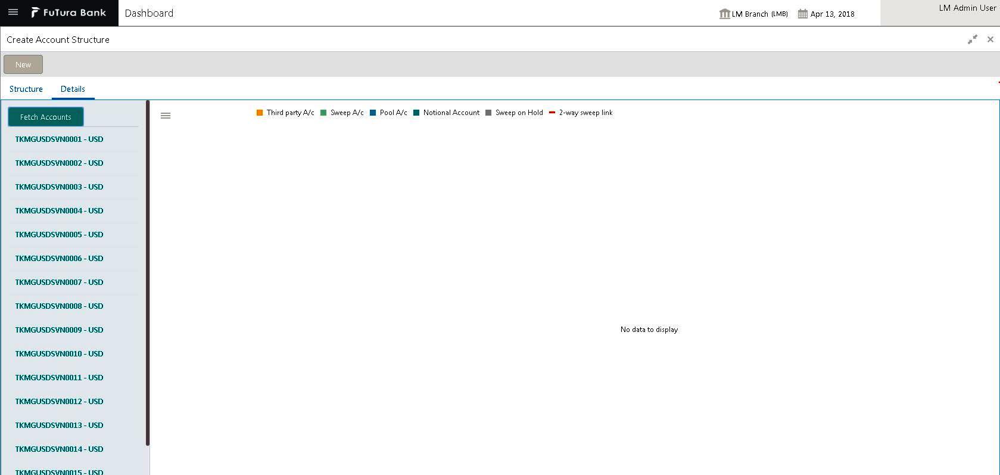1000x475 pixels.
Task: Click the account list vertical scrollbar
Action: click(x=147, y=273)
